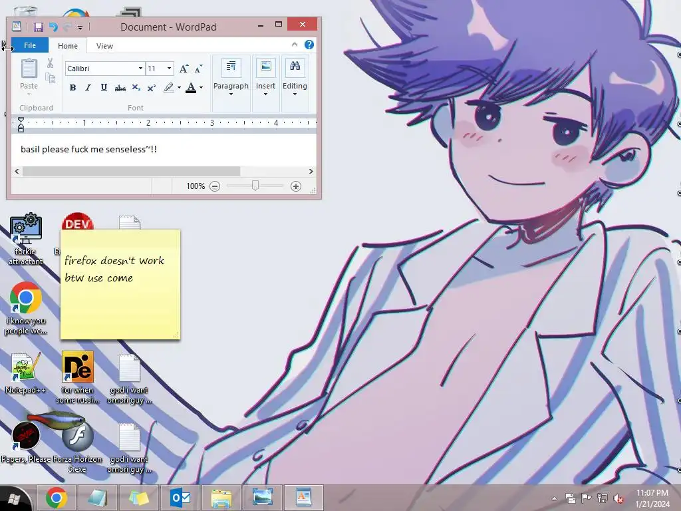Screen dimensions: 681x511
Task: Switch to the Home ribbon tab
Action: [68, 46]
